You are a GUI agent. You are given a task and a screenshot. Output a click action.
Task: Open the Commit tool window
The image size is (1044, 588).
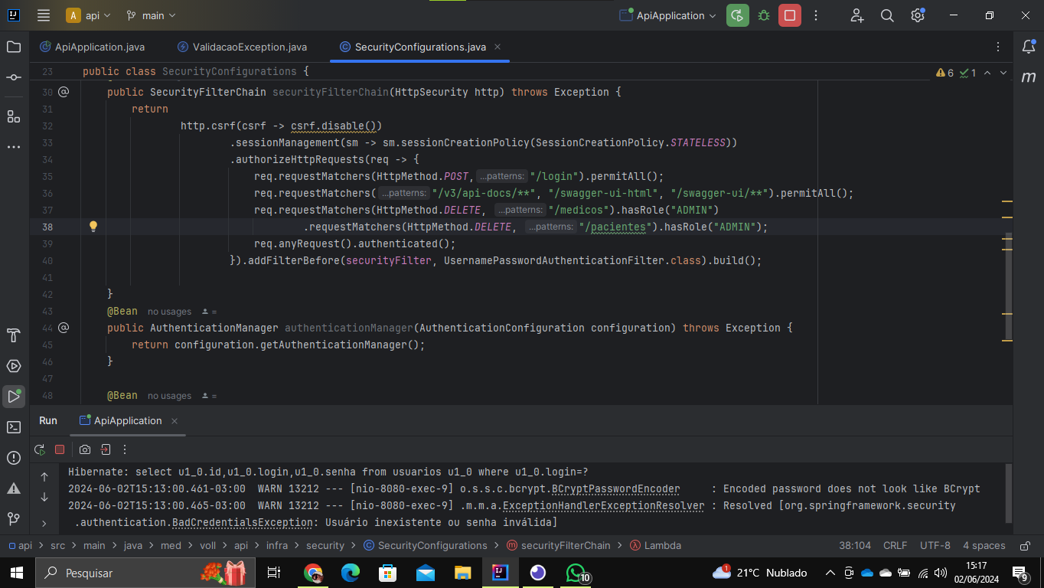point(14,77)
